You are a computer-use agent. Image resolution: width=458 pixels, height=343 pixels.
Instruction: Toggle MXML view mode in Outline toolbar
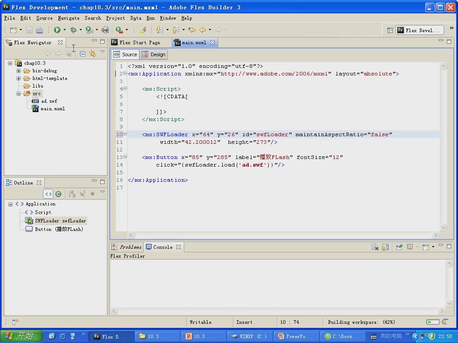pyautogui.click(x=48, y=194)
